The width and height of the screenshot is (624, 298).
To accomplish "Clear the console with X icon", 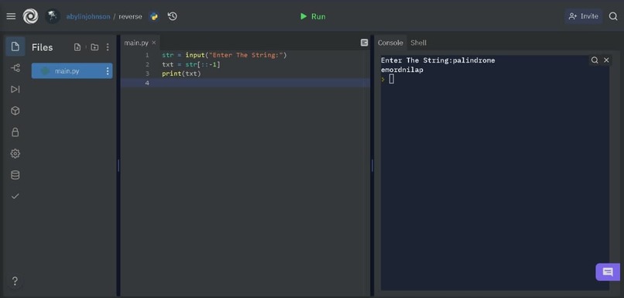I will [x=606, y=60].
